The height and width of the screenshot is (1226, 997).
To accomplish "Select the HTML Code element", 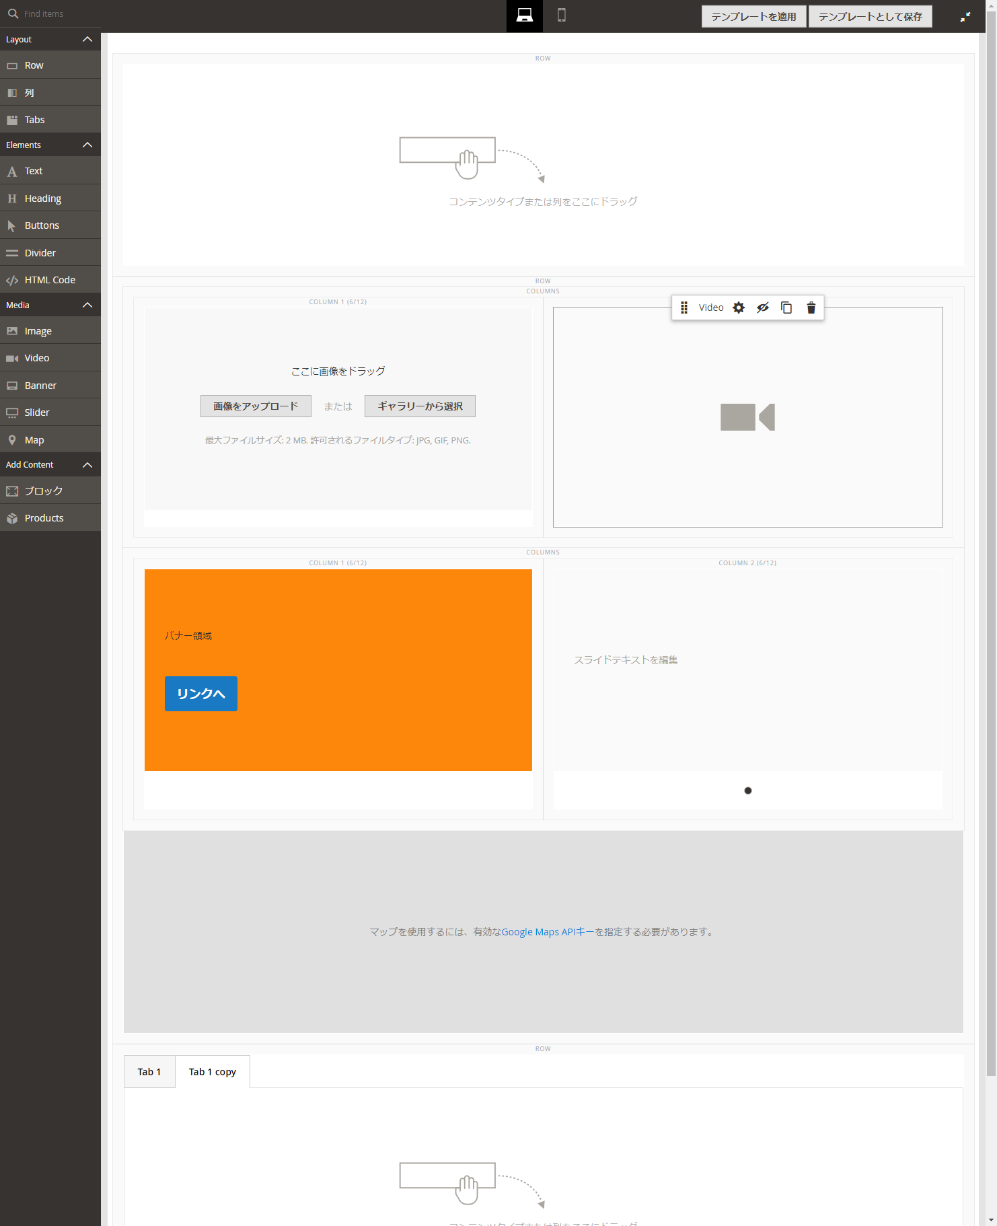I will click(x=50, y=280).
